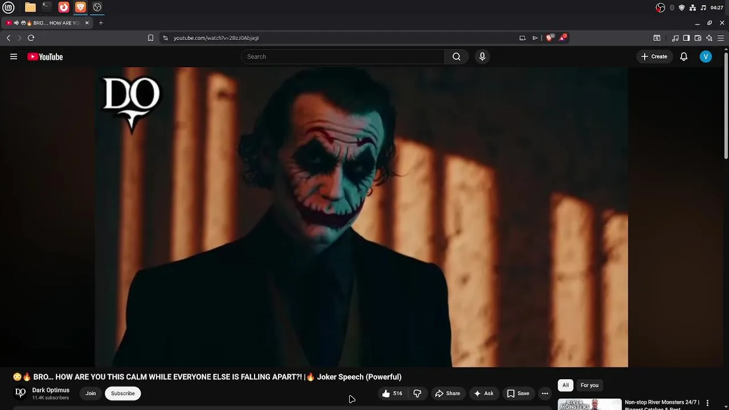Image resolution: width=729 pixels, height=410 pixels.
Task: Bookmark this page in the toolbar
Action: [150, 38]
